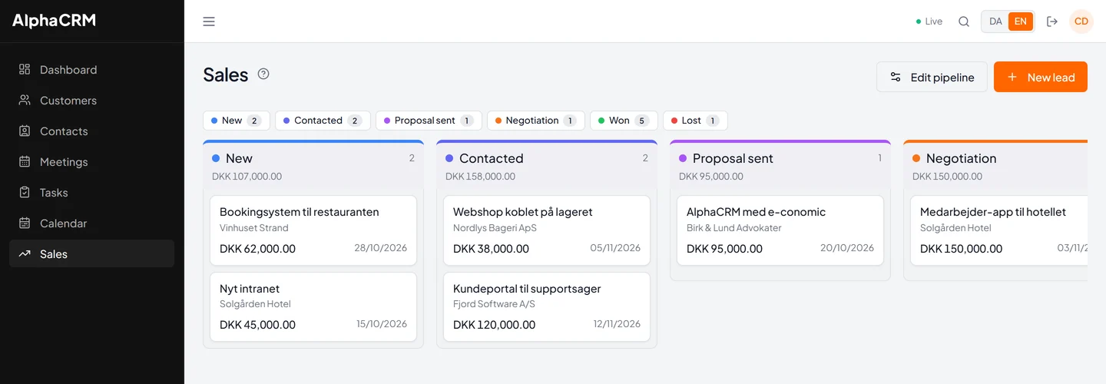Navigate to Meetings
Viewport: 1106px width, 384px height.
91,161
